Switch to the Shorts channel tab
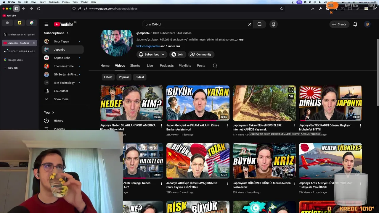379x213 pixels. [135, 66]
